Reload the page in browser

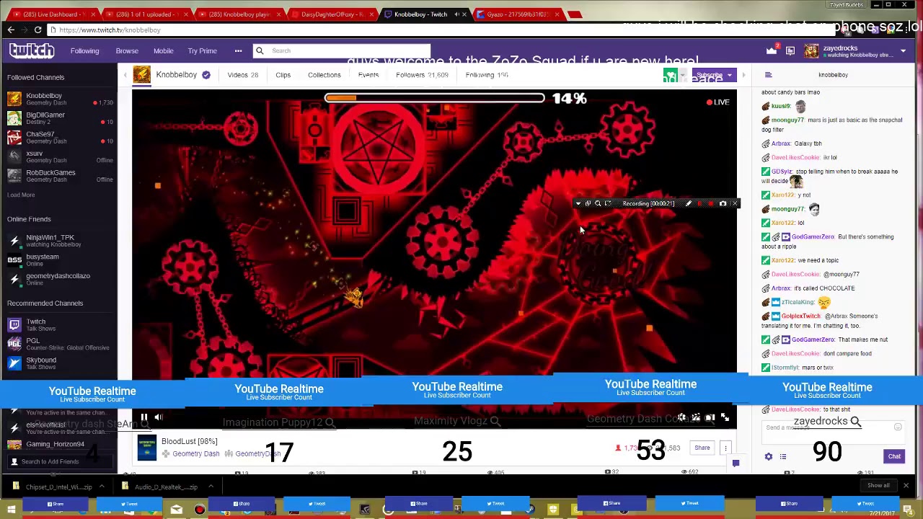click(x=37, y=30)
